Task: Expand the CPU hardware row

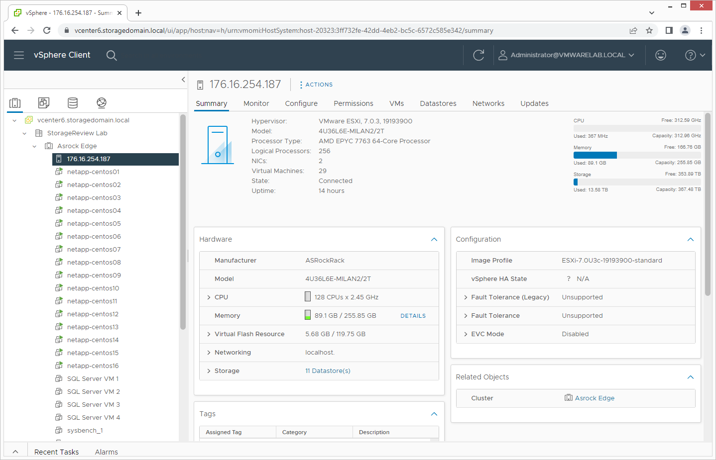Action: point(209,297)
